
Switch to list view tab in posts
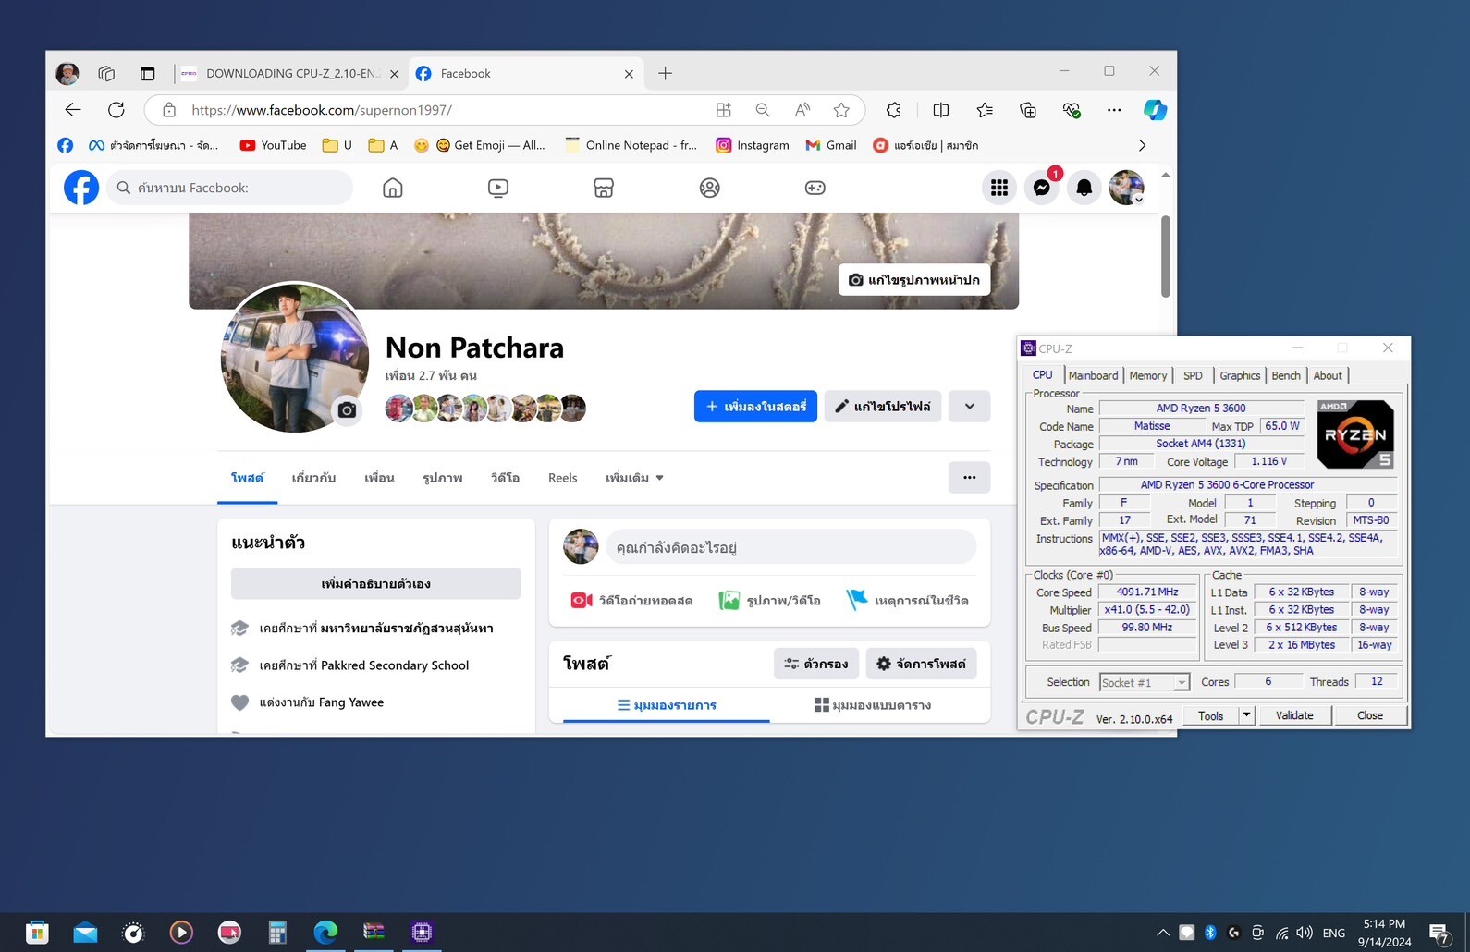pos(666,705)
